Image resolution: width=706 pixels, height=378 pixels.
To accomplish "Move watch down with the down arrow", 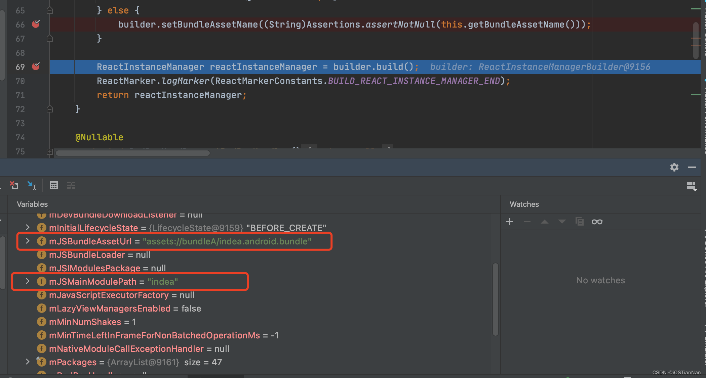I will (x=562, y=222).
